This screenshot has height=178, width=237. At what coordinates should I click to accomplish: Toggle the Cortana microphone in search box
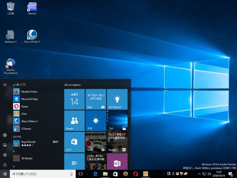(71, 174)
